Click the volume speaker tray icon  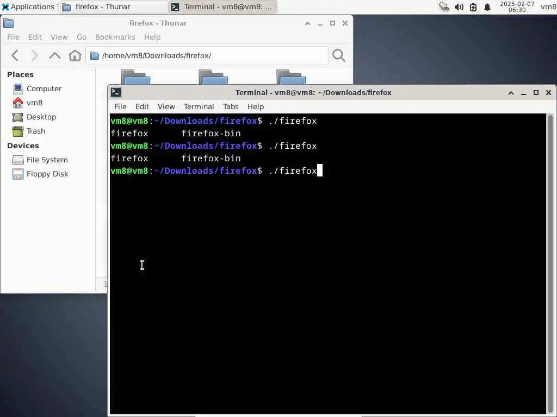click(459, 7)
